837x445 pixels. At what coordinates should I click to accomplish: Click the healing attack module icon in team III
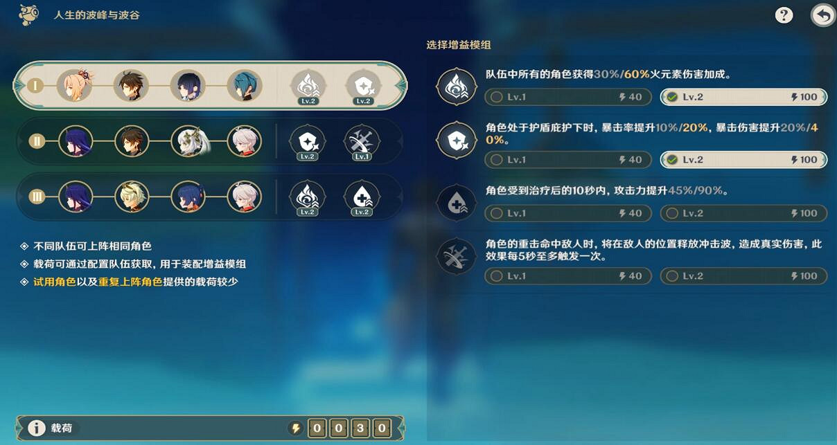click(362, 197)
